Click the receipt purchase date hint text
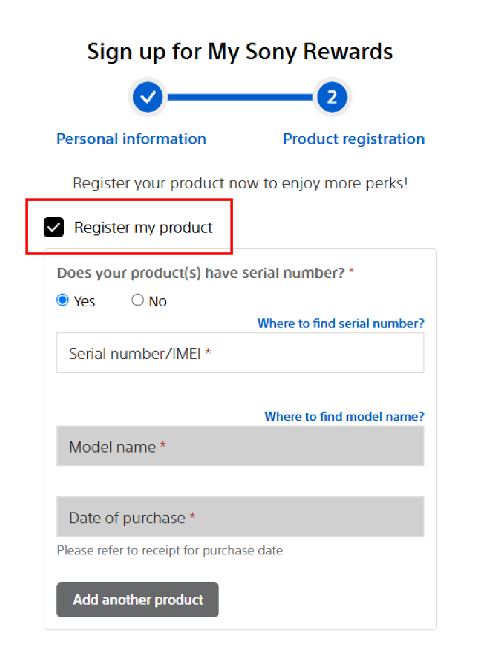The image size is (478, 665). point(170,550)
